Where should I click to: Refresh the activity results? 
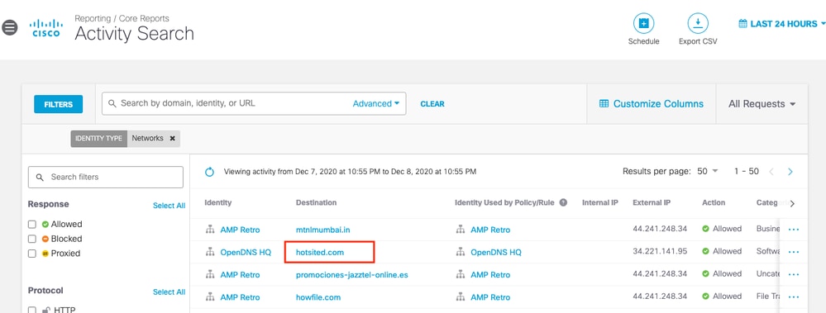click(209, 172)
